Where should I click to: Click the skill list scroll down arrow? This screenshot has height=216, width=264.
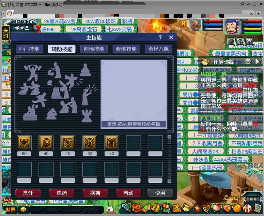(169, 181)
